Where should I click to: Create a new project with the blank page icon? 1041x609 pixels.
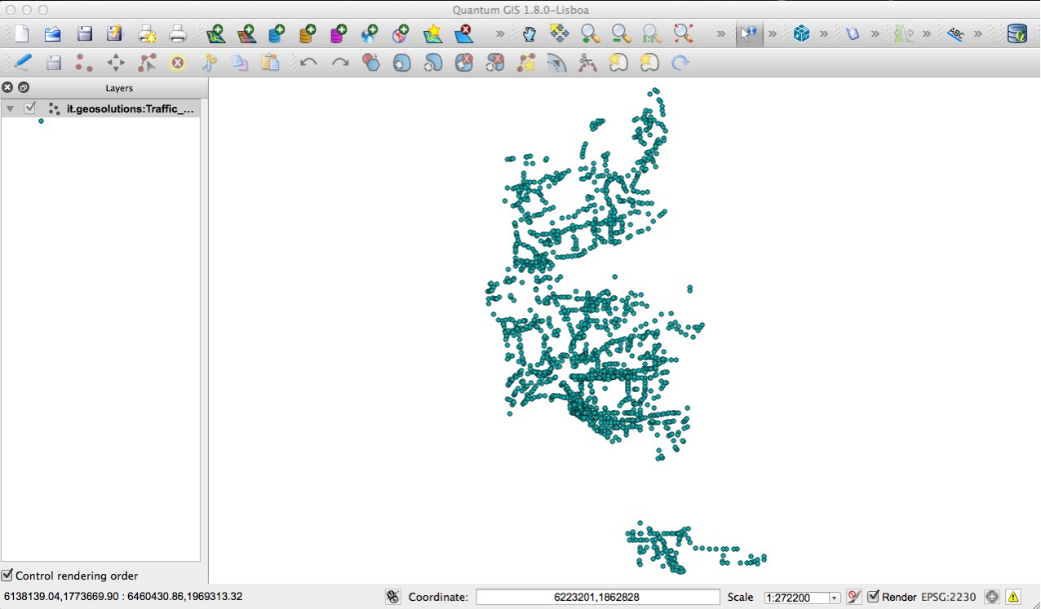[x=22, y=34]
